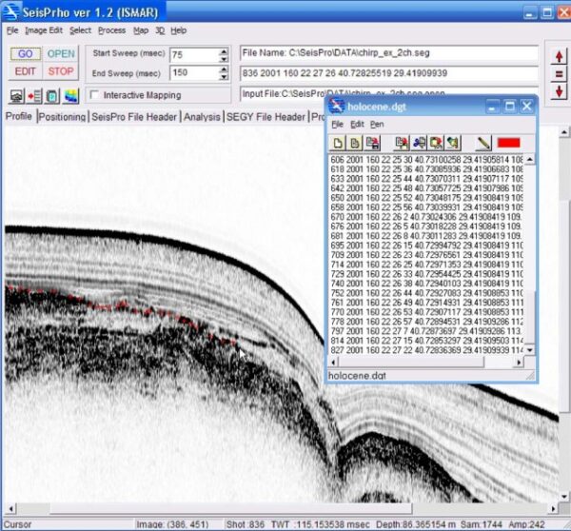Switch to the Positioning tab
Viewport: 571px width, 531px height.
point(63,117)
